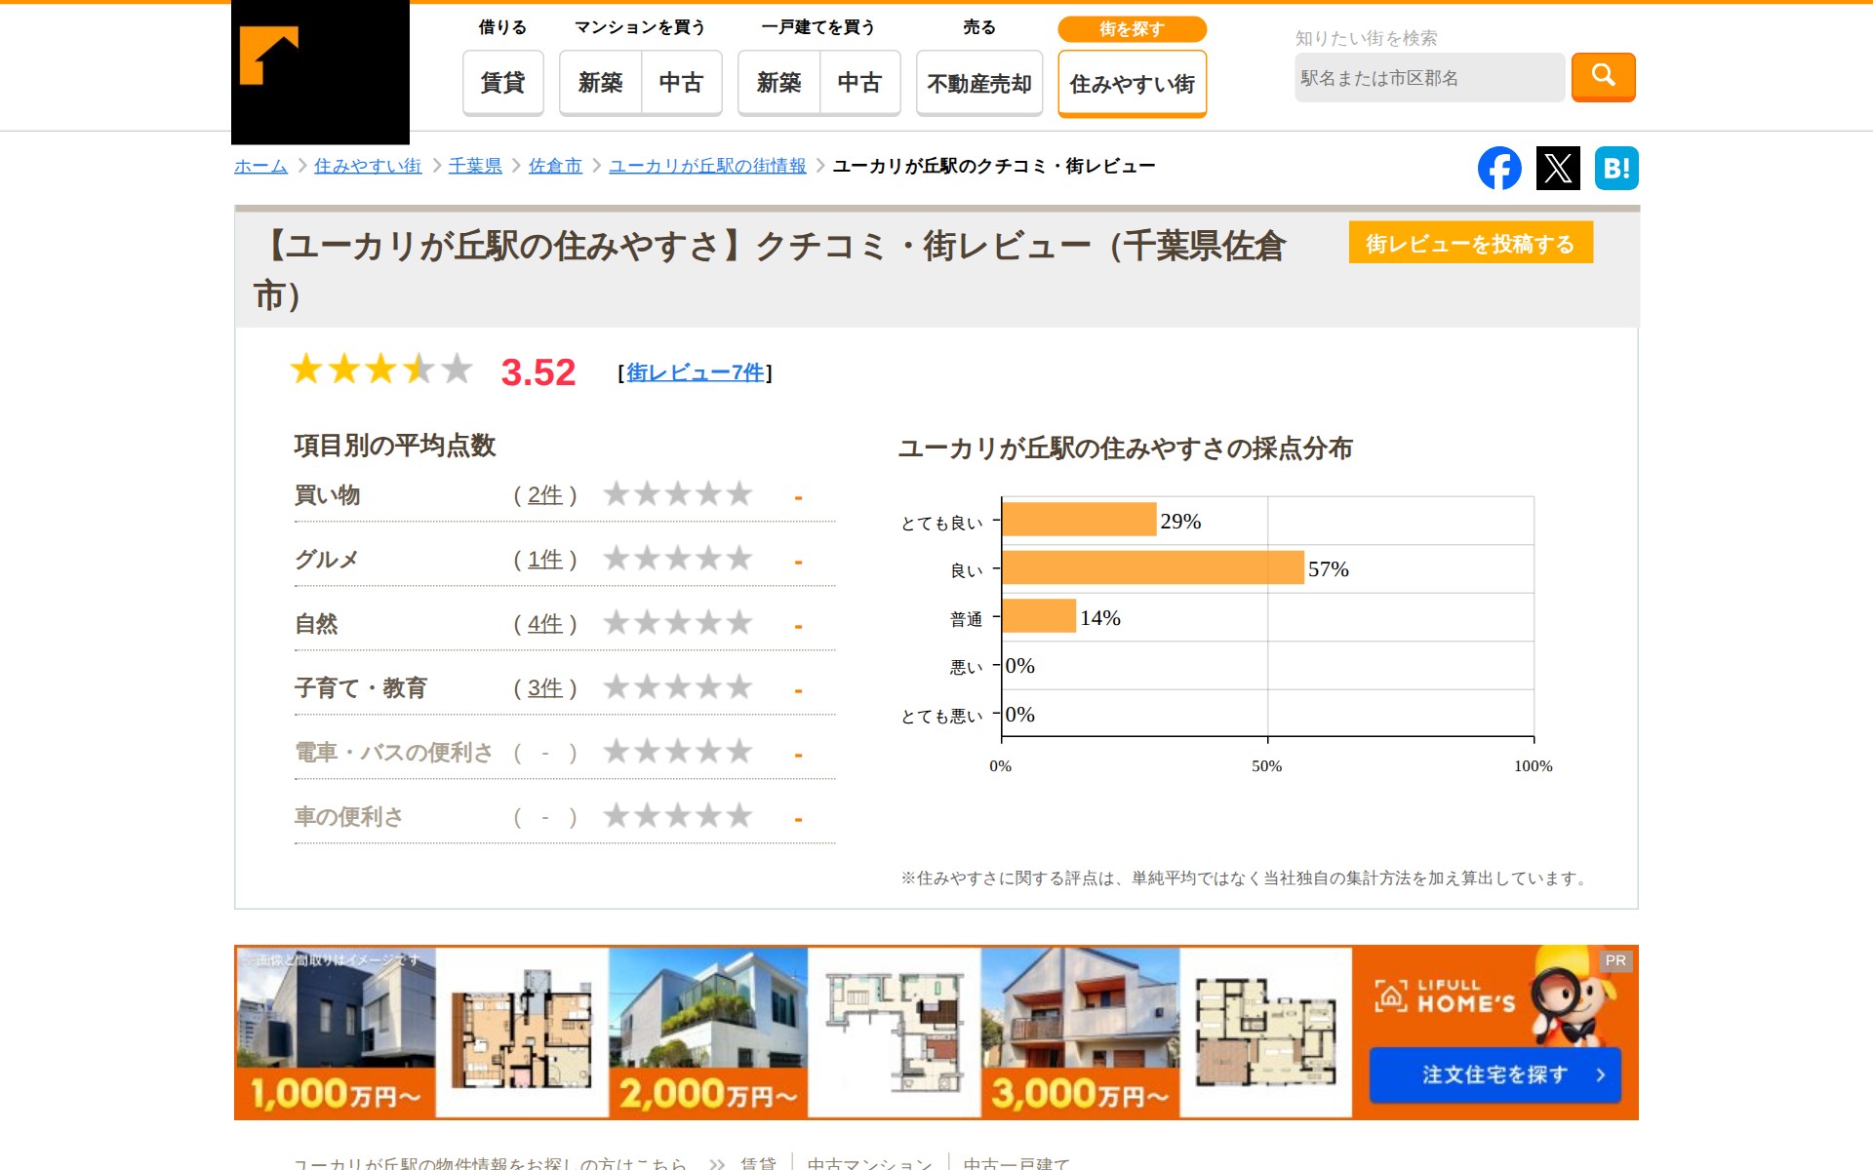The image size is (1873, 1170).
Task: Open 佐倉市 from the breadcrumb
Action: point(553,166)
